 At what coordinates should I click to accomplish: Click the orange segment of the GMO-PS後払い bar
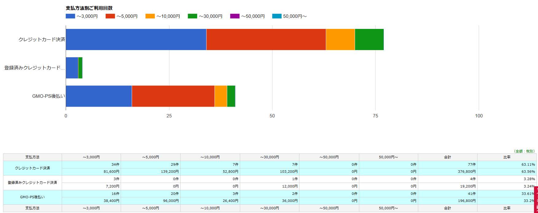tap(221, 96)
